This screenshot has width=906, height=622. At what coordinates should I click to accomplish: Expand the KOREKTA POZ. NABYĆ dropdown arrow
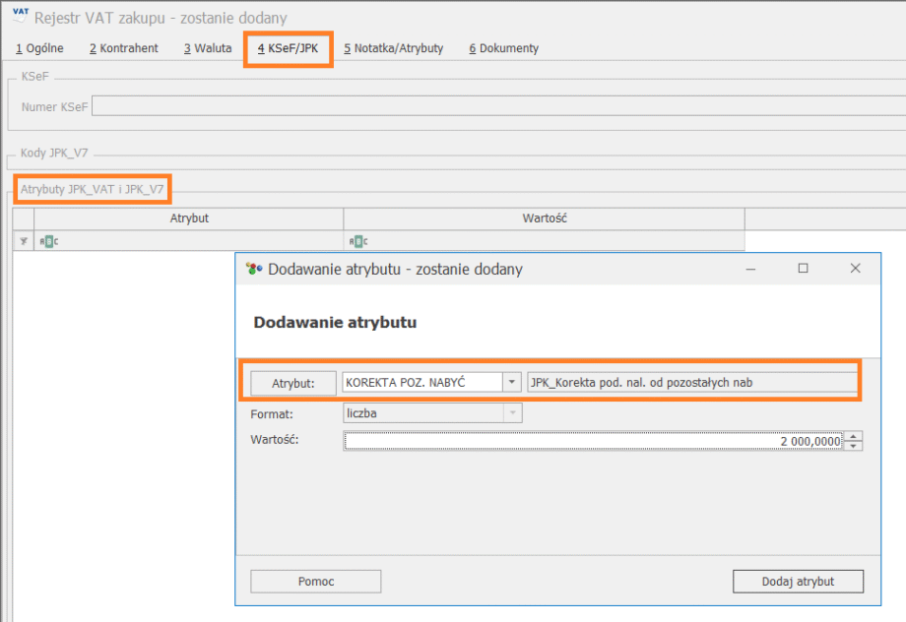(x=511, y=383)
